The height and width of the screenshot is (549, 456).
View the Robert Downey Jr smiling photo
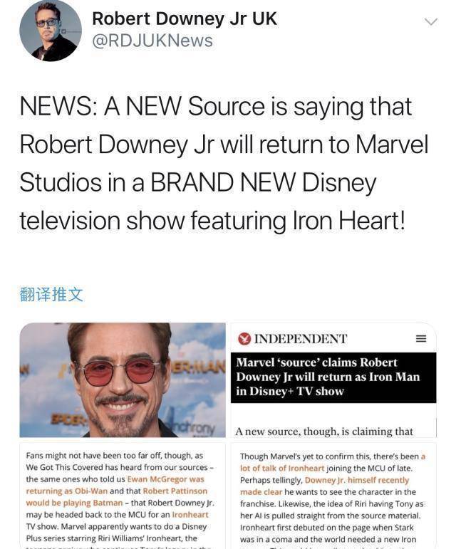[x=123, y=380]
